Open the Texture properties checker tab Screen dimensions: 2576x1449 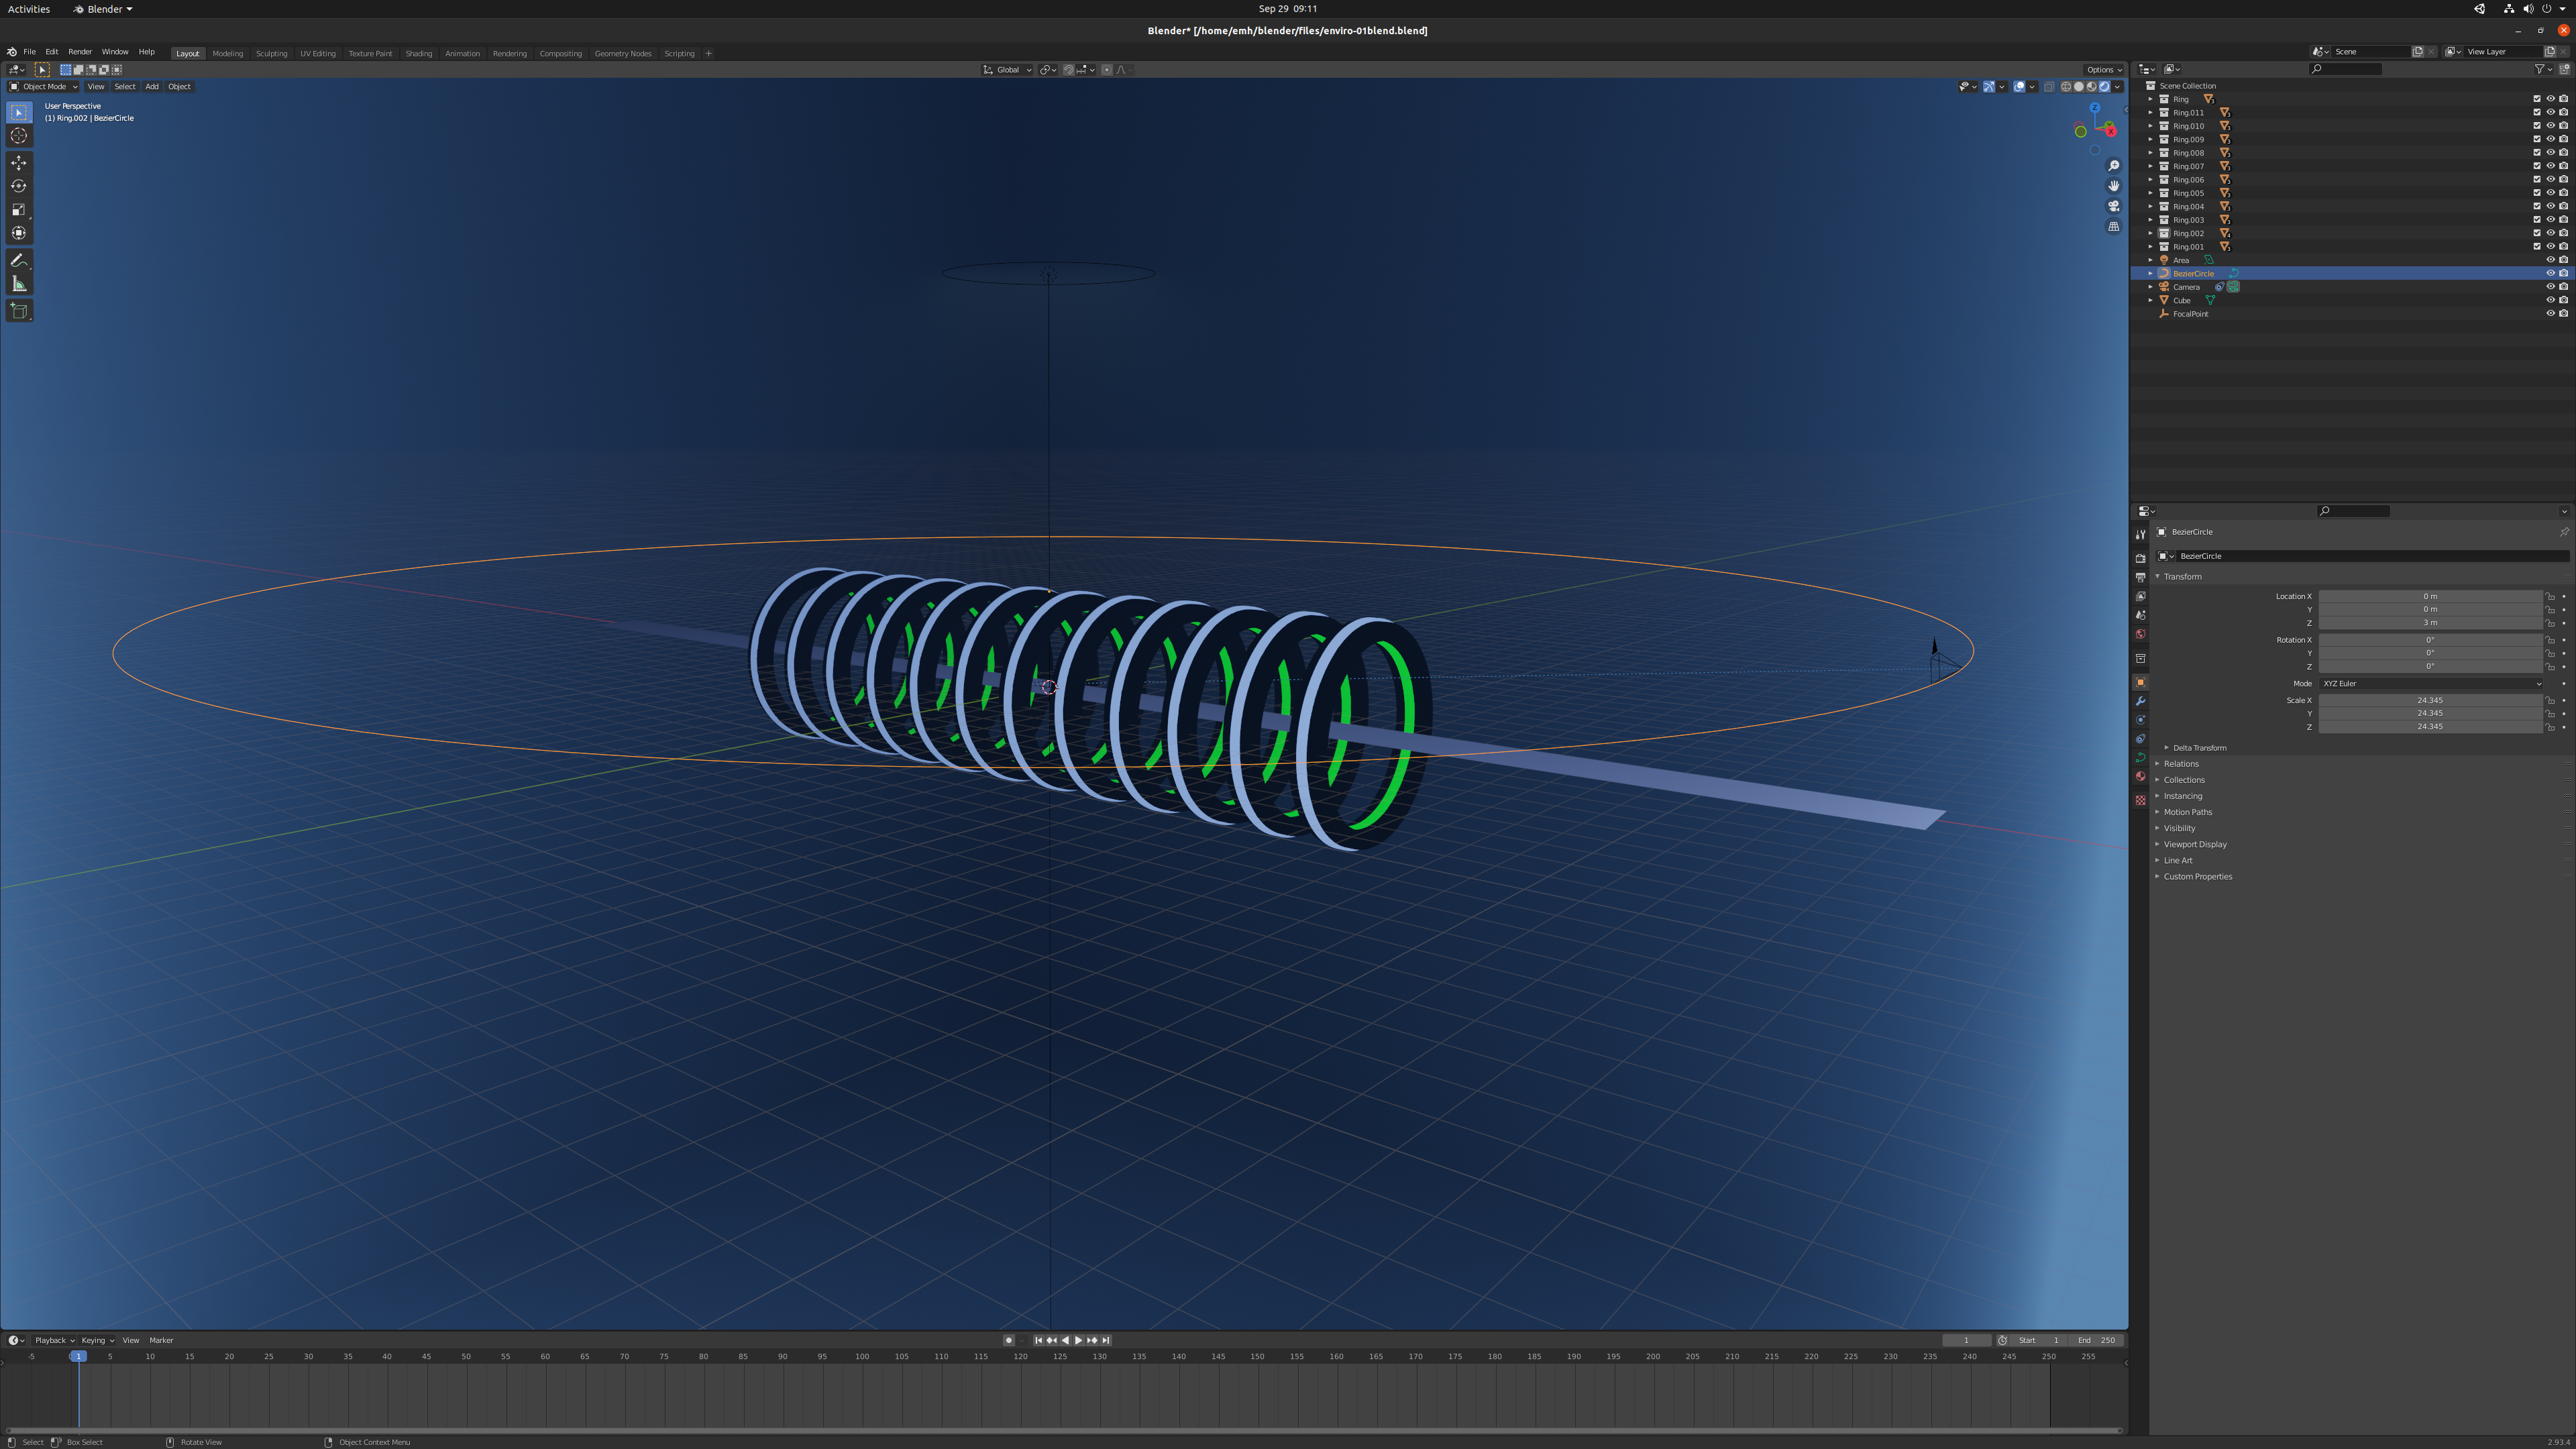(x=2140, y=800)
